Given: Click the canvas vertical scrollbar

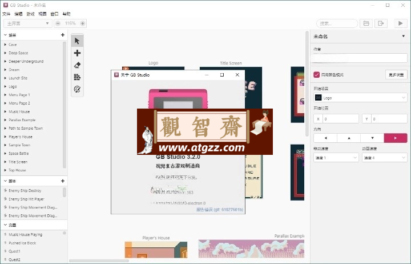Looking at the screenshot, I should click(x=307, y=84).
